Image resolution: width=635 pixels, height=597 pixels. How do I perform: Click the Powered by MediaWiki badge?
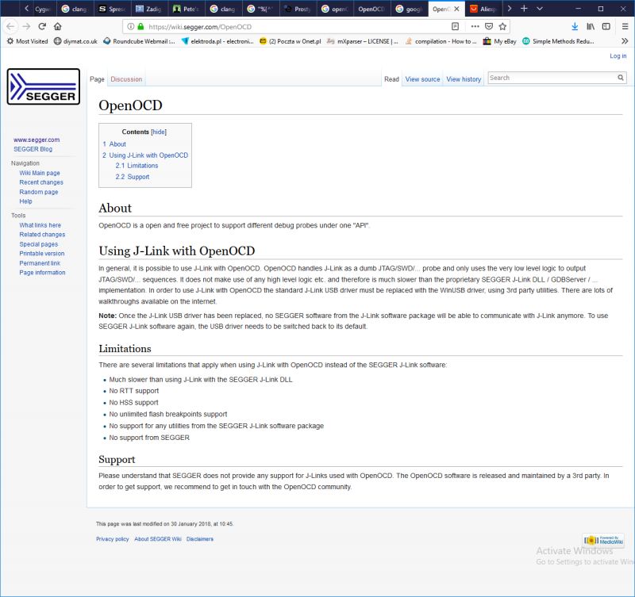[603, 540]
